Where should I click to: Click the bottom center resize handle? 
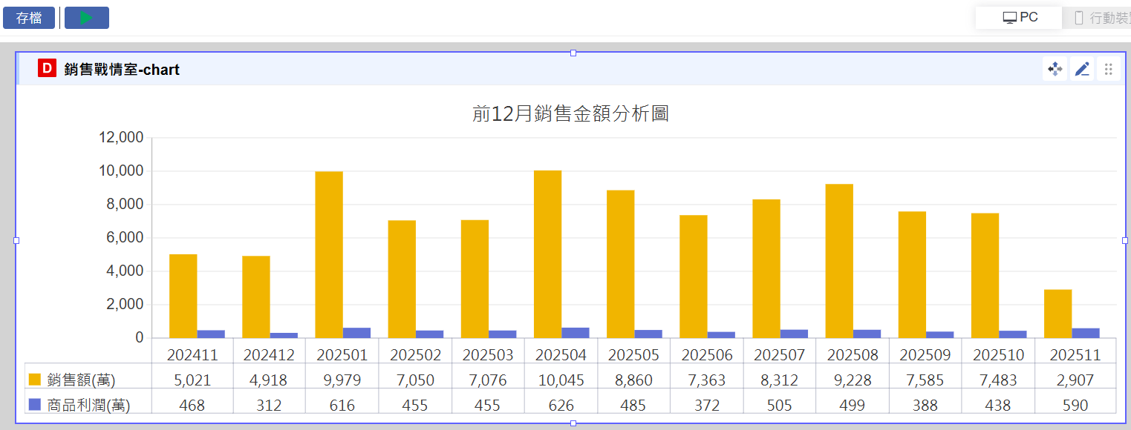[573, 423]
